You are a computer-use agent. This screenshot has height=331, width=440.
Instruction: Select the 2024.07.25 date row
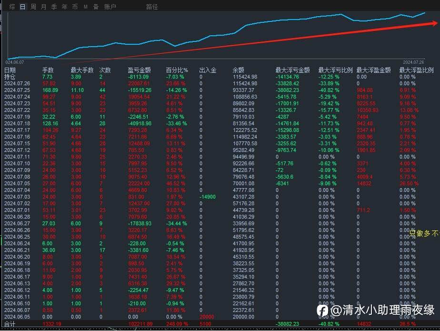tap(17, 90)
